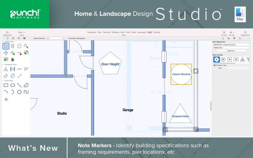The width and height of the screenshot is (253, 158).
Task: Open the Floor 1 dropdown
Action: point(22,32)
